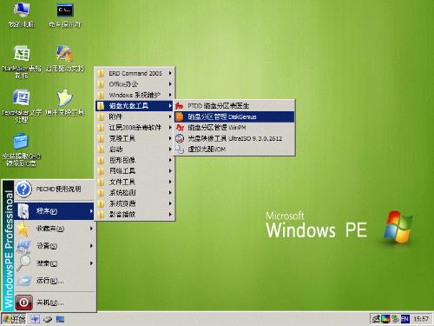The width and height of the screenshot is (434, 326).
Task: Click the blue briefcase GHO desktop icon
Action: point(22,150)
